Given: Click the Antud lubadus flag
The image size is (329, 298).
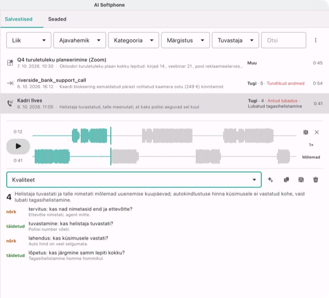Looking at the screenshot, I should (282, 101).
